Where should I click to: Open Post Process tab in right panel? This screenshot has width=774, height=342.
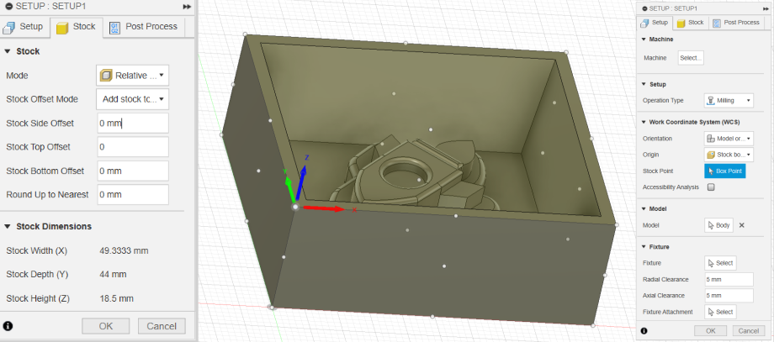coord(735,23)
